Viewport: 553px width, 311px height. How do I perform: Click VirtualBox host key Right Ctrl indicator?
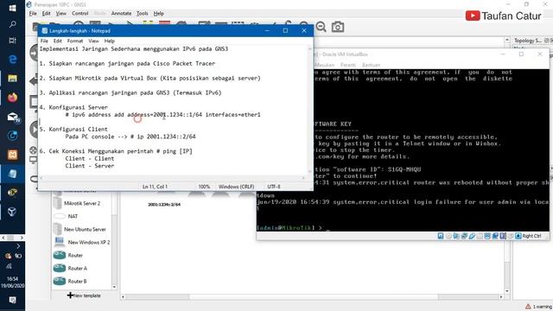[528, 236]
